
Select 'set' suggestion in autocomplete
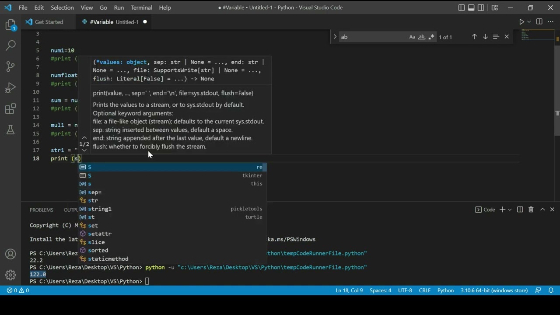click(172, 225)
